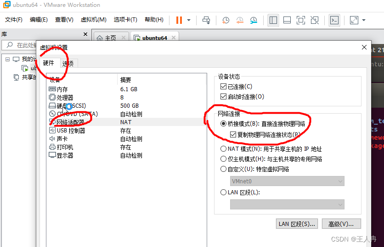
Task: Select the 声卡 device row
Action: pos(126,139)
